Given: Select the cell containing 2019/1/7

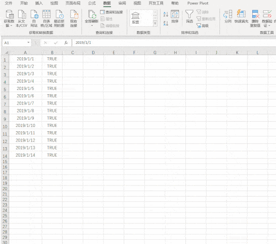Looking at the screenshot, I should (x=25, y=103).
